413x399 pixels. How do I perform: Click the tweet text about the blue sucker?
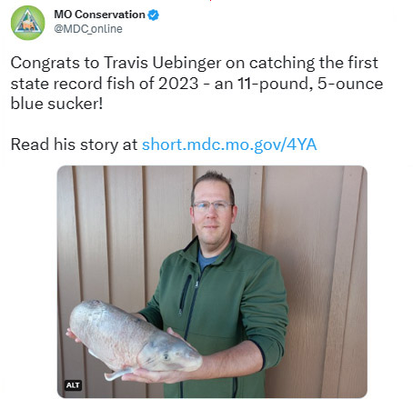pyautogui.click(x=196, y=83)
